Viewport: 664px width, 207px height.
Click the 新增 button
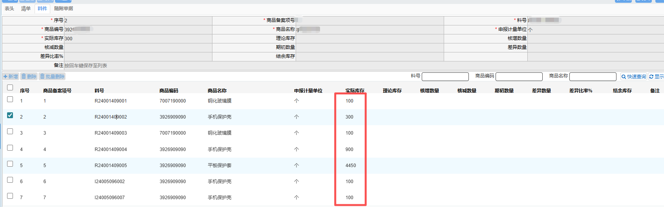pos(11,77)
